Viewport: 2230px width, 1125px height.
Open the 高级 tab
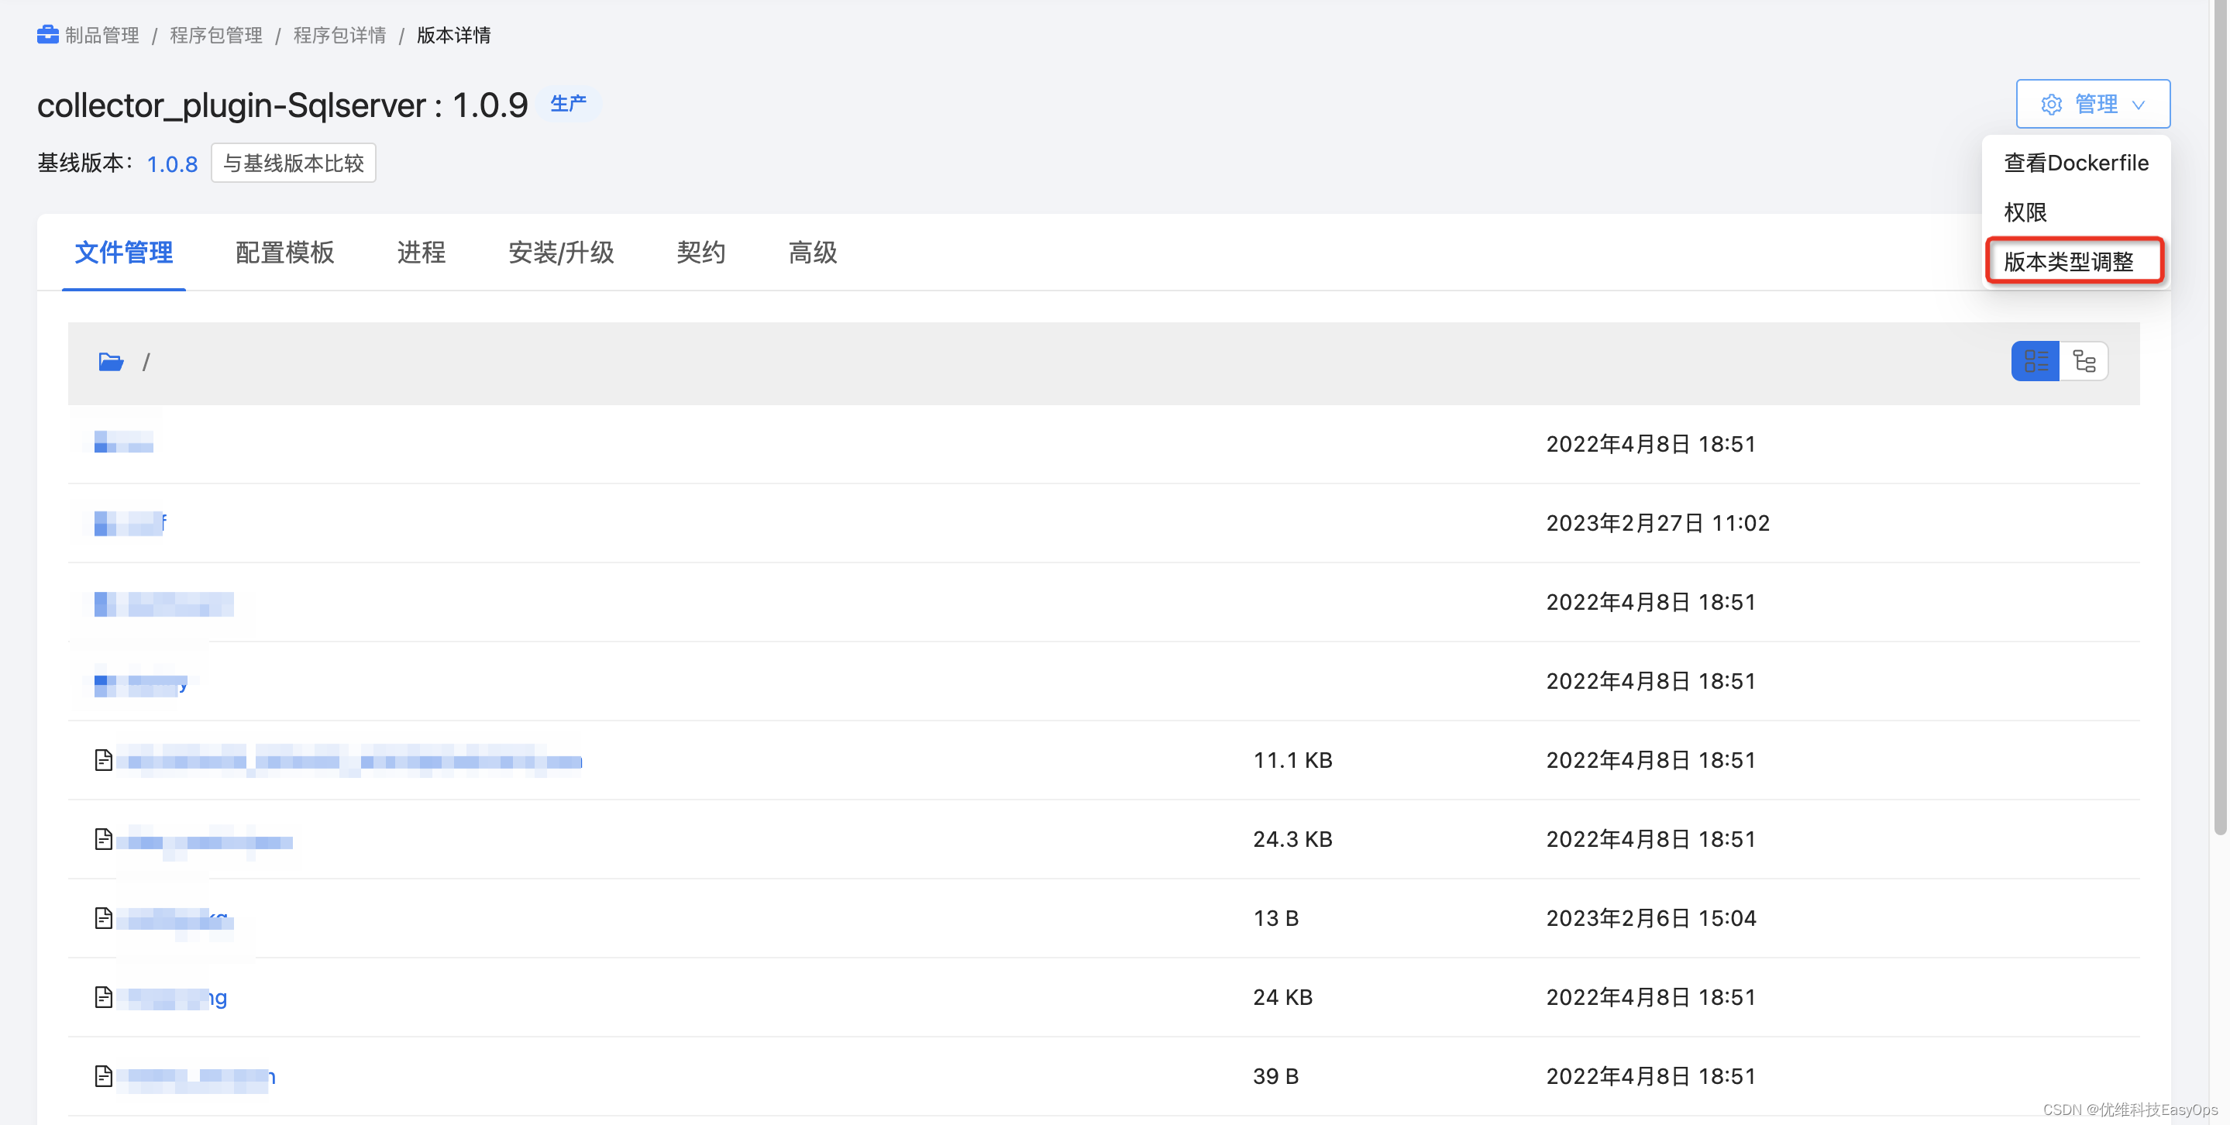[x=812, y=253]
